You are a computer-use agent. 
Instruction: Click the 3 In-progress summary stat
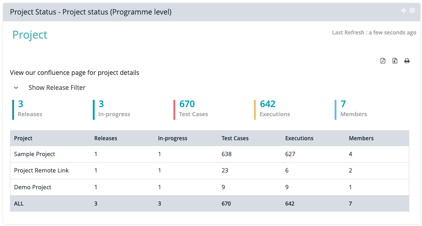coord(101,104)
